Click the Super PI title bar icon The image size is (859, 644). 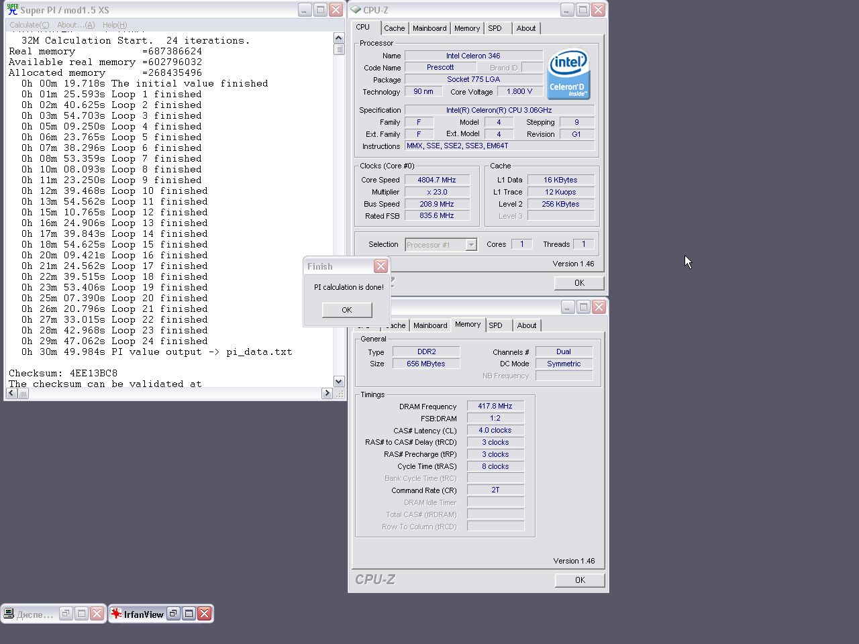click(x=12, y=10)
